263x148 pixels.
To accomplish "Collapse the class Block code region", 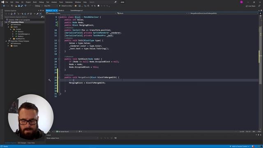I will click(59, 17).
